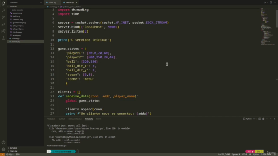The height and width of the screenshot is (156, 278).
Task: Switch to the OUTPUT panel tab
Action: tap(62, 119)
